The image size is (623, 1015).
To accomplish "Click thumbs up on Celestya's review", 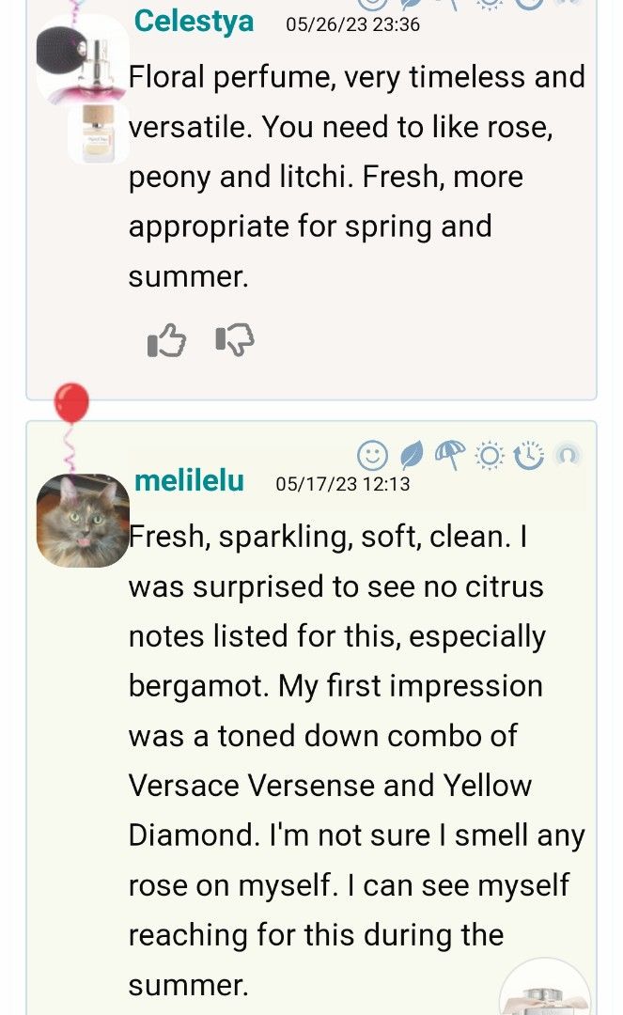I will point(167,340).
